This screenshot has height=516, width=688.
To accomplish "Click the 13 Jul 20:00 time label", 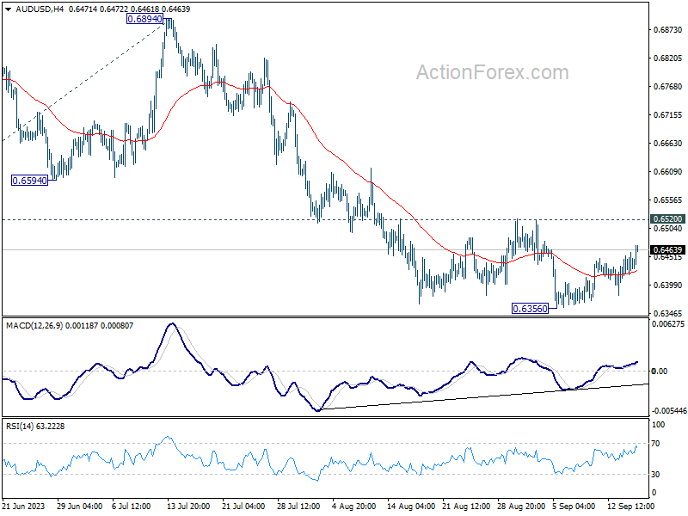I will pos(188,507).
